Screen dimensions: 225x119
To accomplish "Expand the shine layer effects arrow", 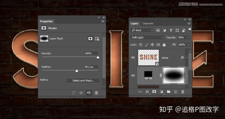I will click(x=187, y=58).
